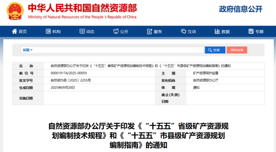This screenshot has width=276, height=152.
Task: Click the national emblem logo
Action: coord(15,11)
